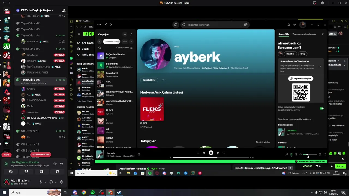Click the Kick logo in the streamed browser
Viewport: 349px width, 196px height.
pos(88,34)
